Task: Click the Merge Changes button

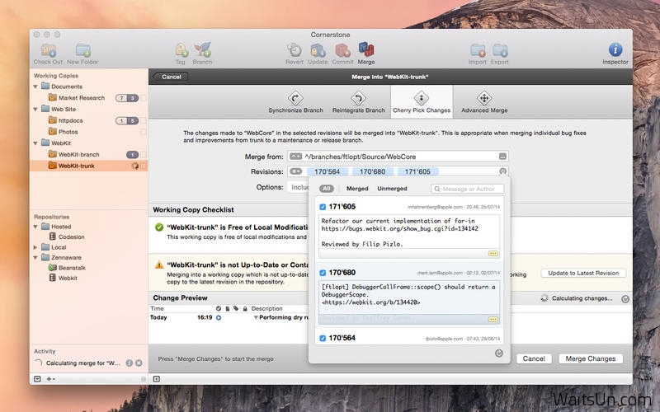Action: point(591,358)
